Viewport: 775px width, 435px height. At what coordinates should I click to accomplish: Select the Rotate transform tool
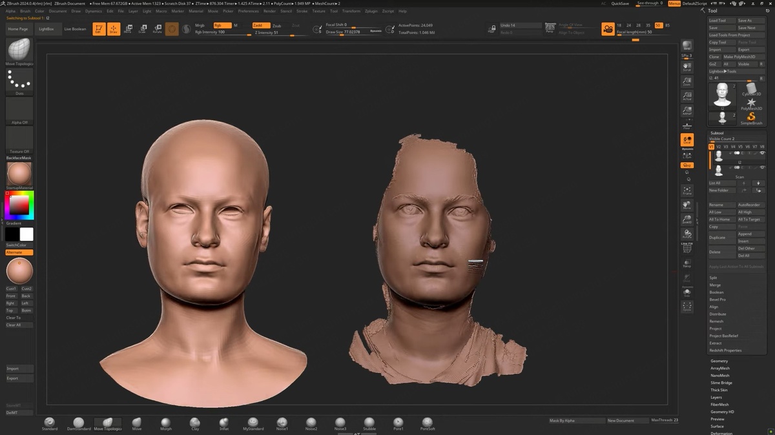157,29
